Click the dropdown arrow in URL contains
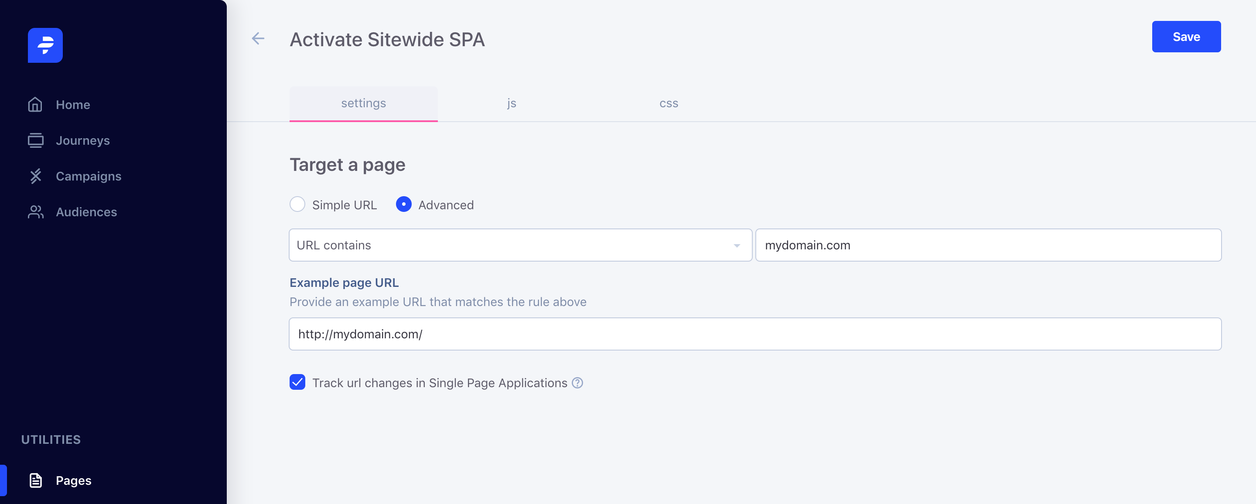The image size is (1256, 504). (737, 245)
